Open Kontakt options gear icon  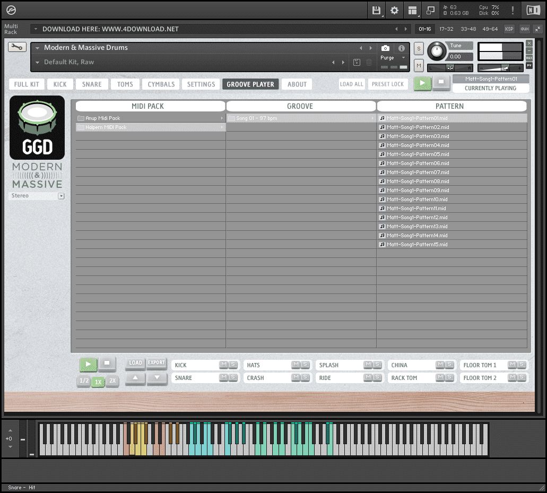point(394,11)
